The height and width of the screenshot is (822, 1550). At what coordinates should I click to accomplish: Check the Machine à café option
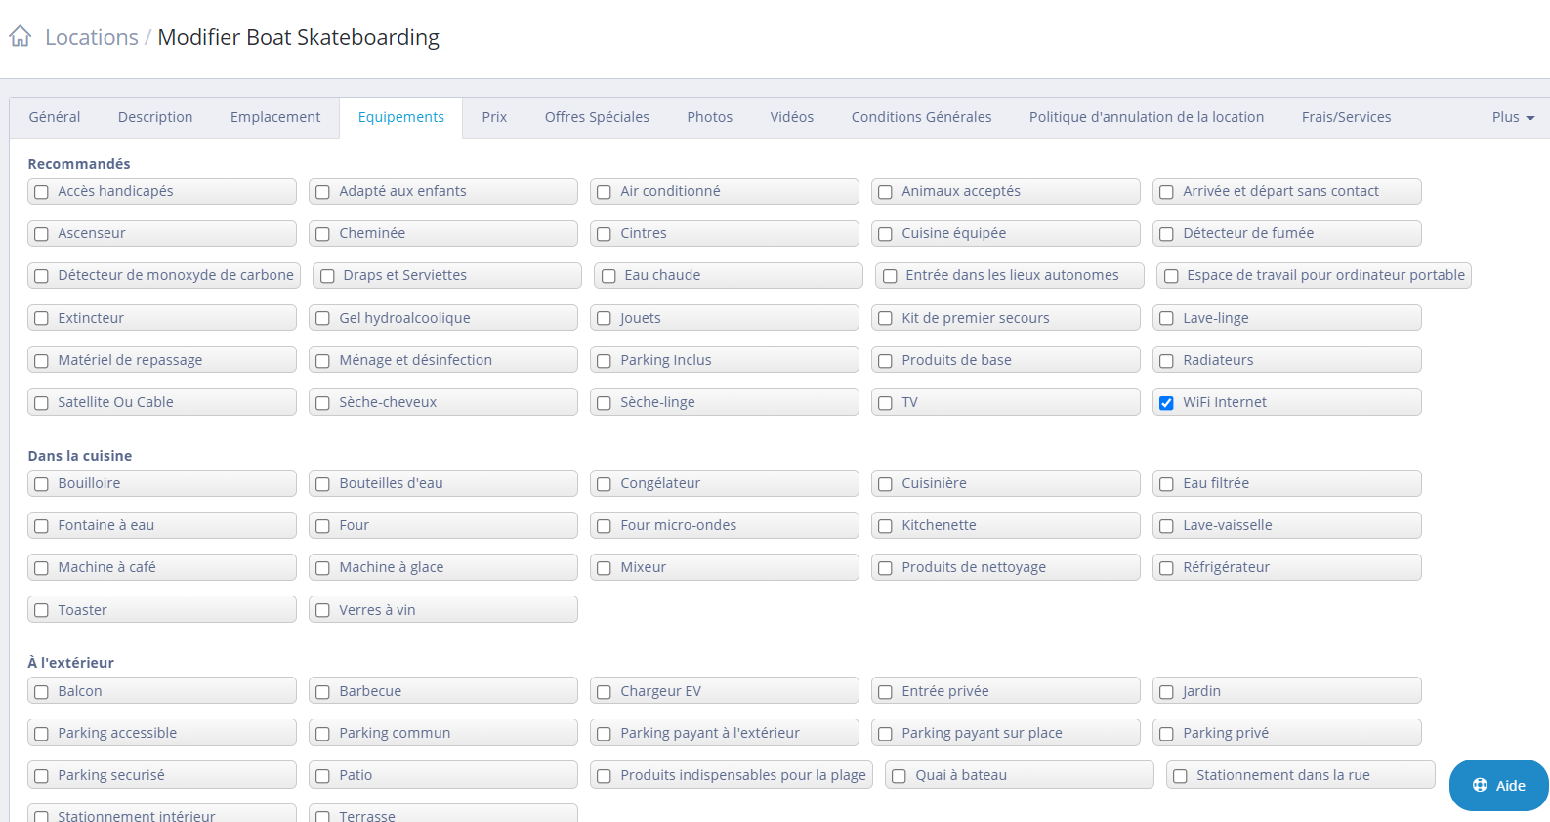coord(41,568)
